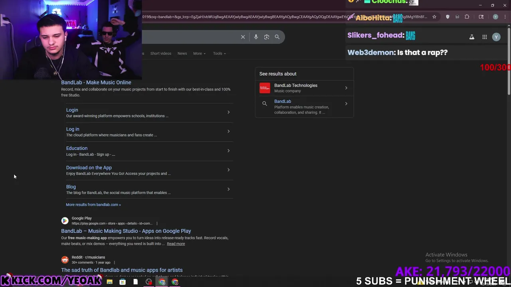This screenshot has width=511, height=287.
Task: Clear the Google search box text
Action: tap(243, 37)
